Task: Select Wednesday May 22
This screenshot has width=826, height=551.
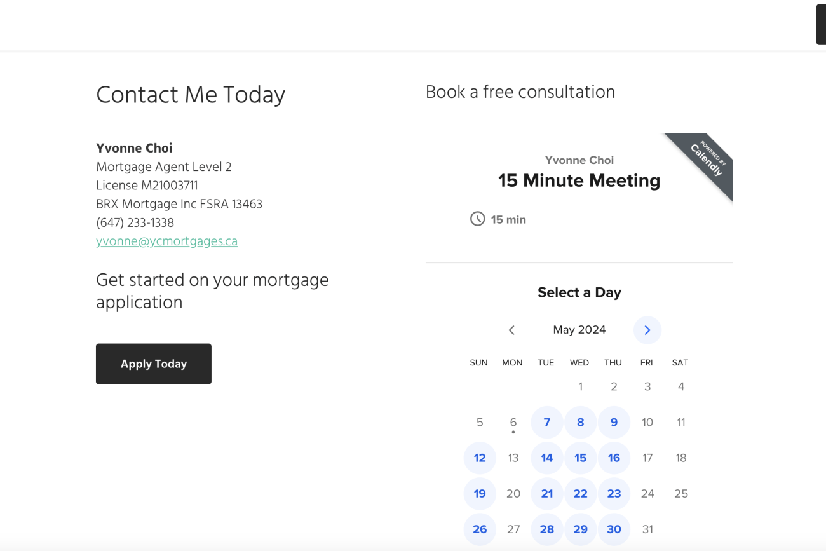Action: pos(580,493)
